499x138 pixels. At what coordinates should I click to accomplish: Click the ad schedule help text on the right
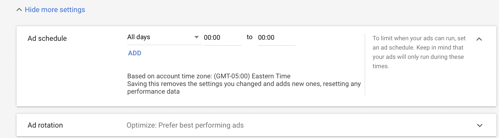click(x=419, y=52)
